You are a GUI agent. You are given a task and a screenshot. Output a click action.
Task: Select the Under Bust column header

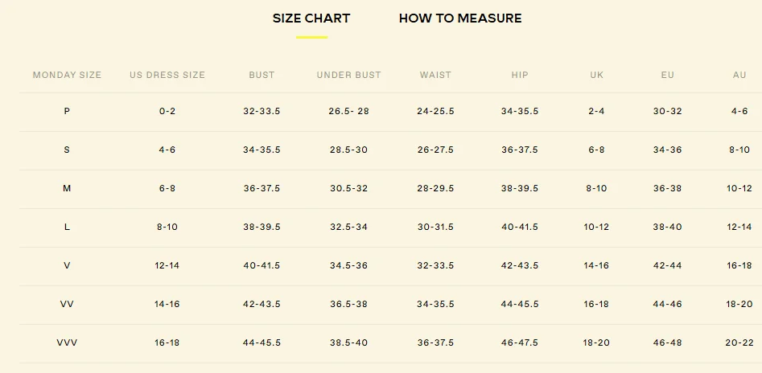[x=348, y=75]
